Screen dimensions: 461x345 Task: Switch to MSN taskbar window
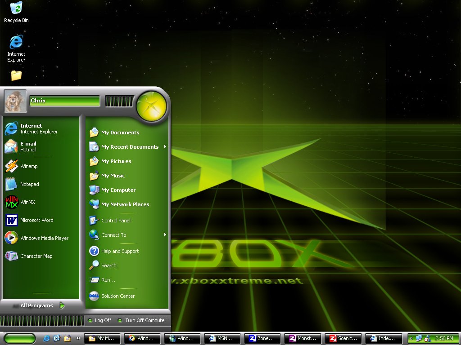coord(222,338)
